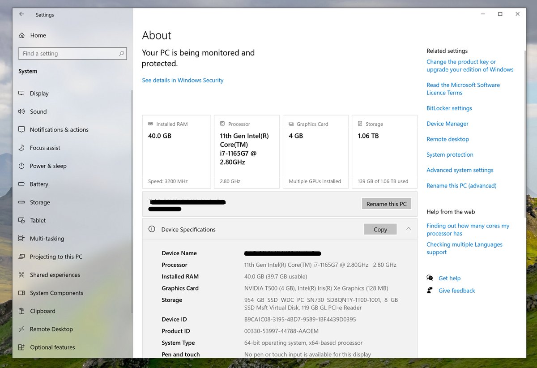Click 'Speed: 3200 MHz' in RAM card
This screenshot has height=368, width=537.
click(168, 181)
